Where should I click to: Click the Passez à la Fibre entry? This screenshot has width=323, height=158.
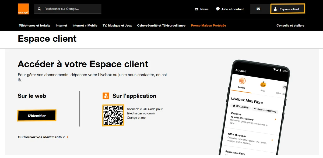[235, 153]
